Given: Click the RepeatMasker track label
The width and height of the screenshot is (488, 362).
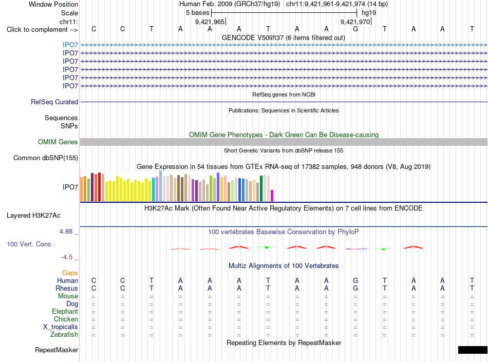Looking at the screenshot, I should tap(57, 350).
